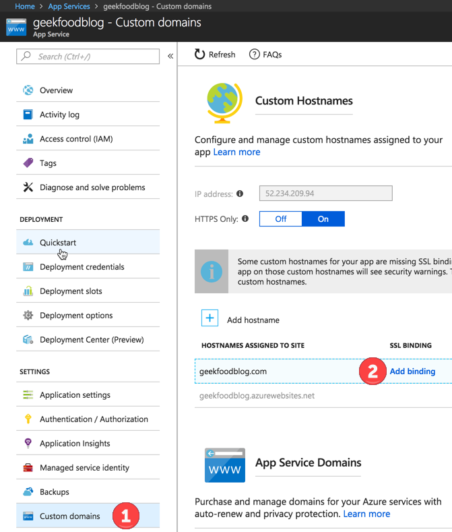
Task: Open Application settings menu item
Action: (88, 394)
